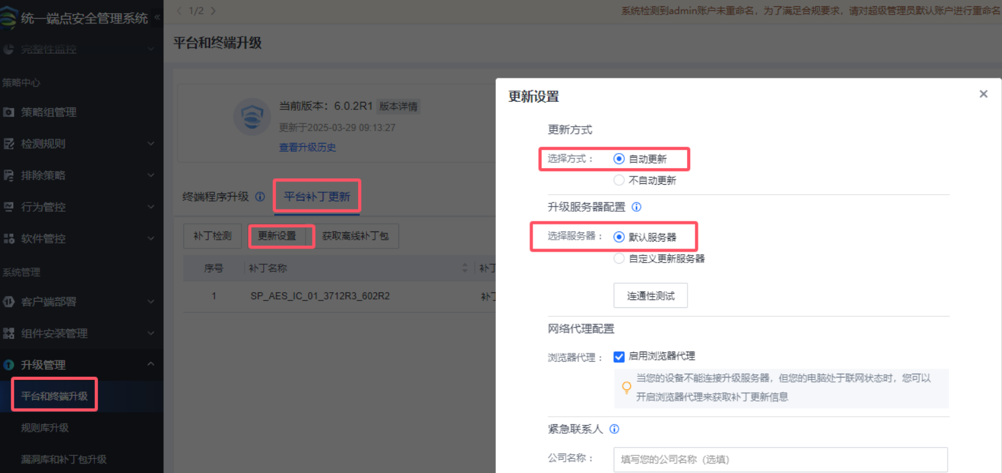
Task: Uncheck the 启用浏览器代理 checkbox
Action: pyautogui.click(x=619, y=357)
